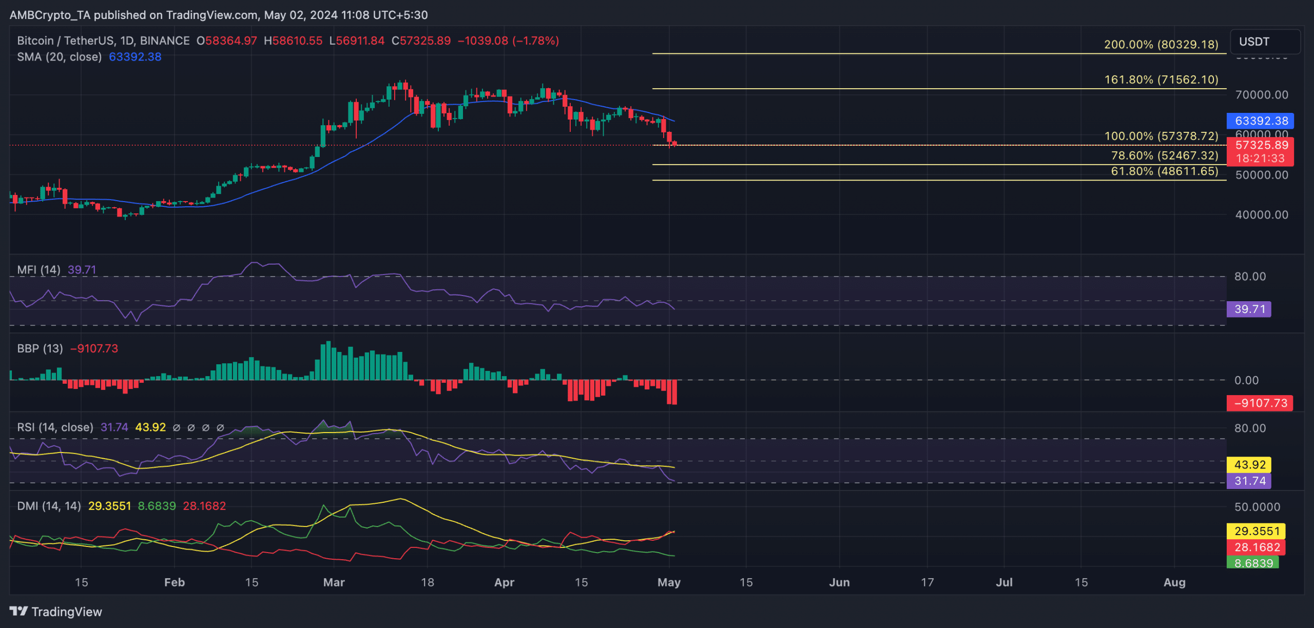
Task: Click the -1039.08 (-1.78%) change value
Action: point(508,41)
